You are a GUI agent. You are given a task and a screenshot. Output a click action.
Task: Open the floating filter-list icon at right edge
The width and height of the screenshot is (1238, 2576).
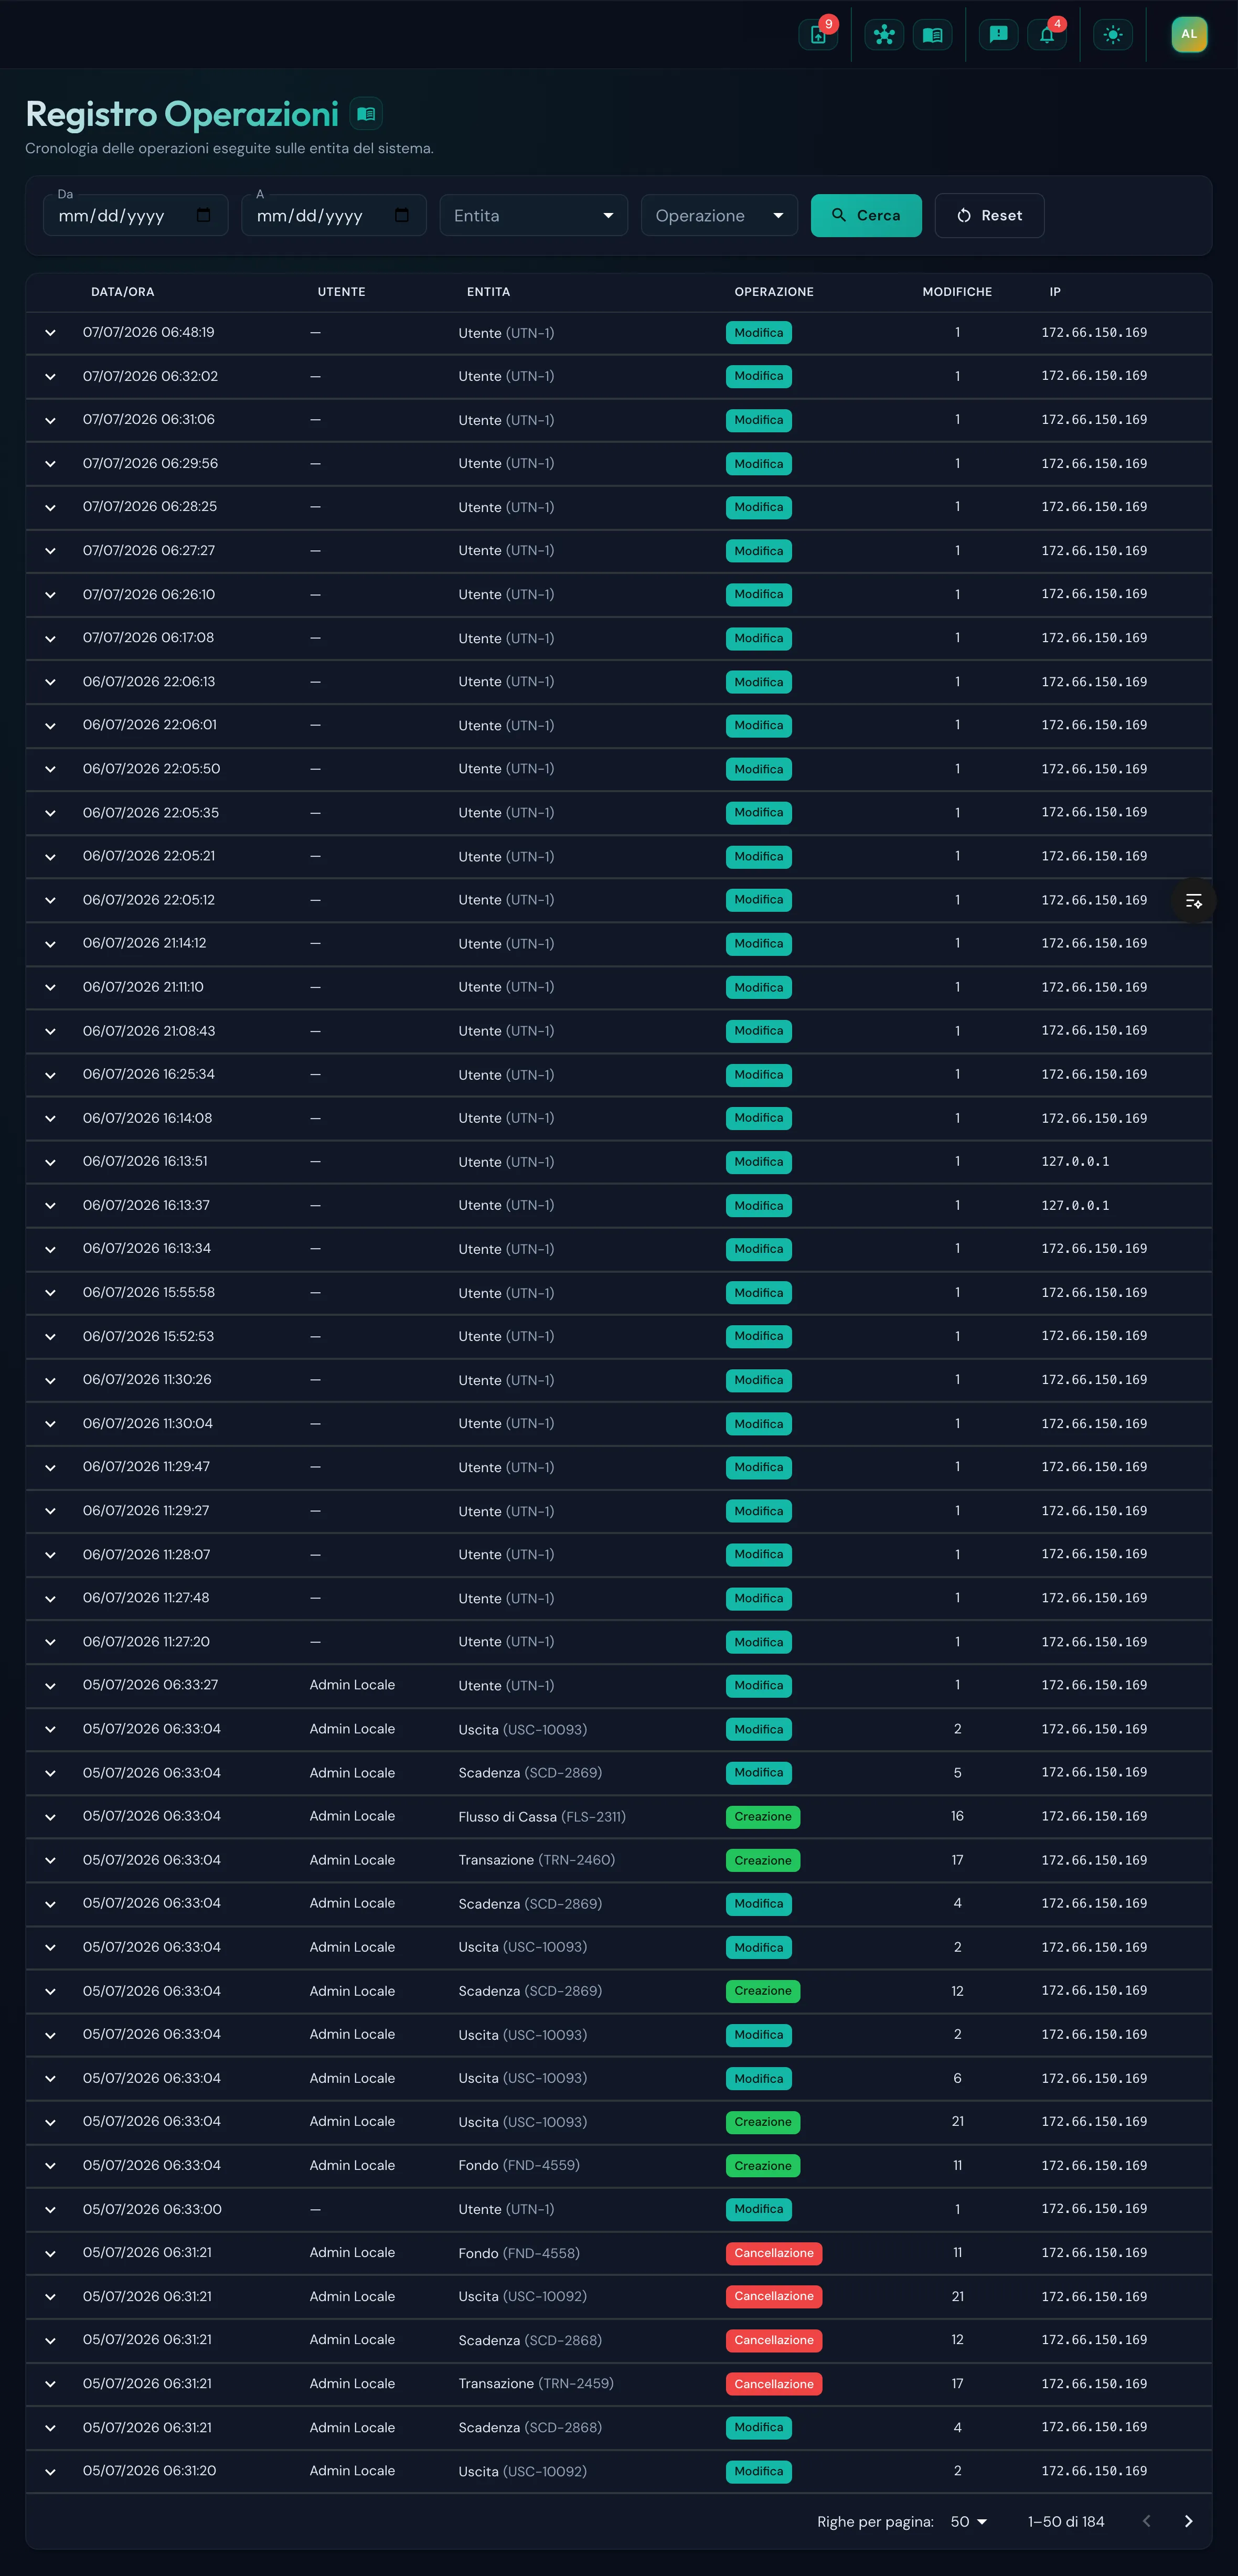coord(1193,901)
